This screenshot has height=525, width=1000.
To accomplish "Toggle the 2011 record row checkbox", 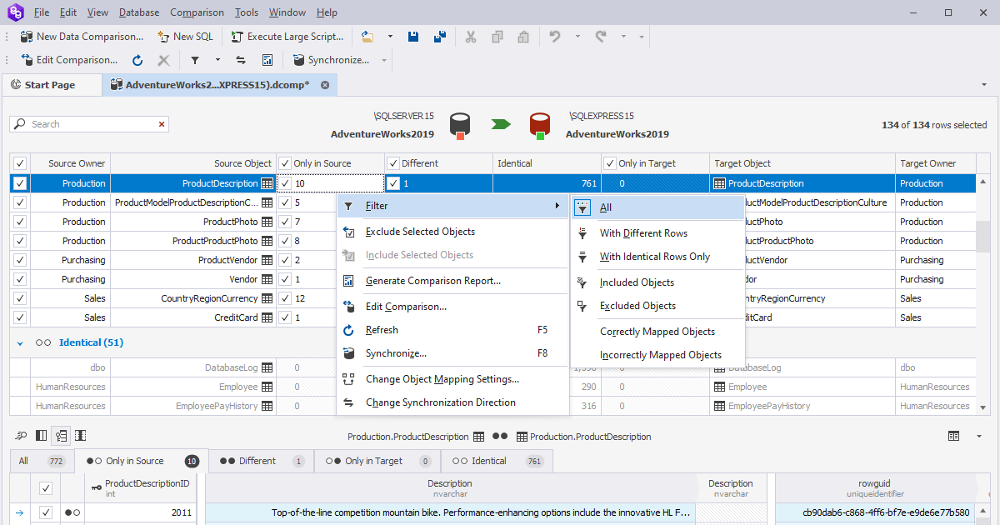I will tap(46, 512).
